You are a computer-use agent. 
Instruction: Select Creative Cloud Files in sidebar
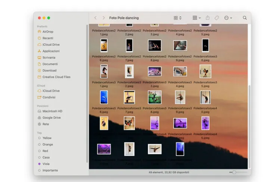pos(56,77)
